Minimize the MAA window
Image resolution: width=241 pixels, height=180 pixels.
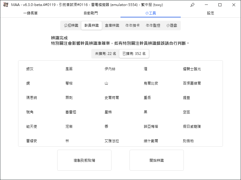pos(206,5)
